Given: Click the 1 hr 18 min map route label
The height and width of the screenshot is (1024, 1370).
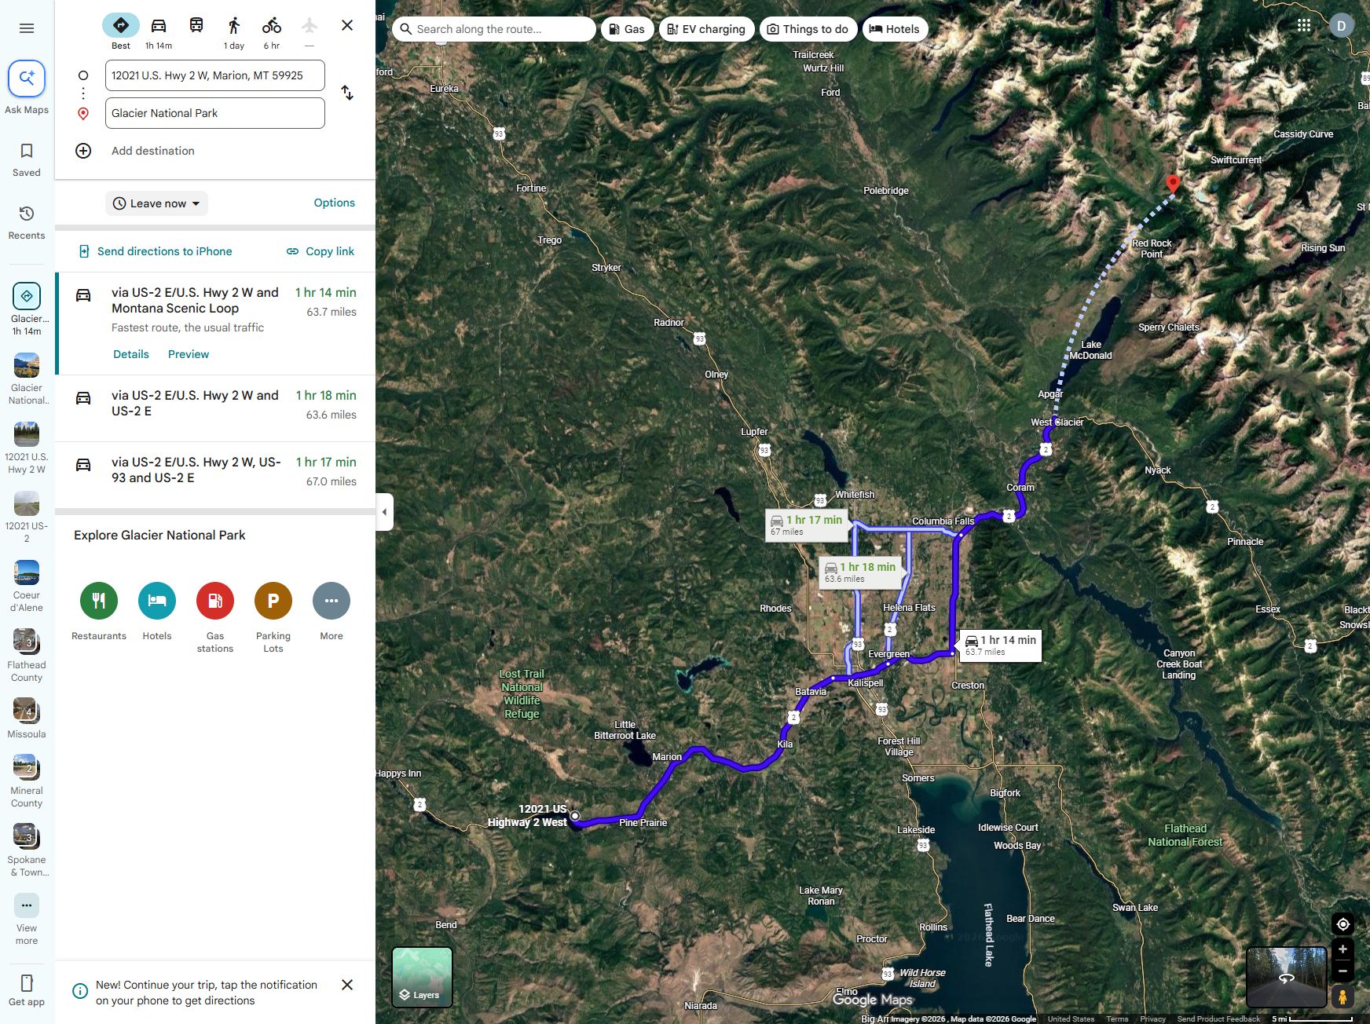Looking at the screenshot, I should [x=860, y=572].
